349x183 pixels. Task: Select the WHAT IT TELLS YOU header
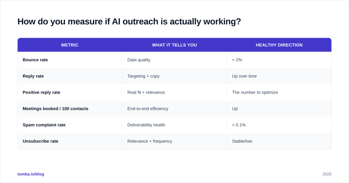174,45
